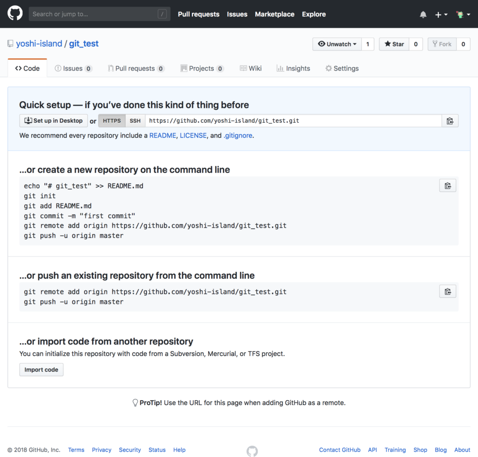This screenshot has height=457, width=478.
Task: Open Contact GitHub footer link
Action: click(340, 450)
